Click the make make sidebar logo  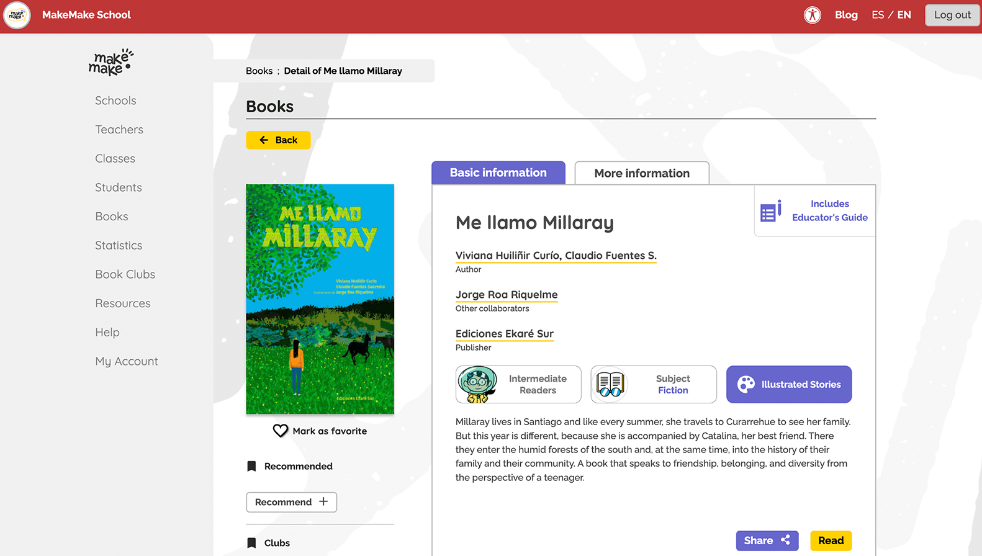click(111, 62)
